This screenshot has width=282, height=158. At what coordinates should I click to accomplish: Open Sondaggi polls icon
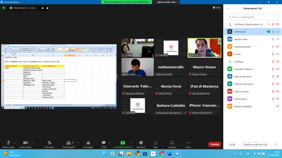88,143
